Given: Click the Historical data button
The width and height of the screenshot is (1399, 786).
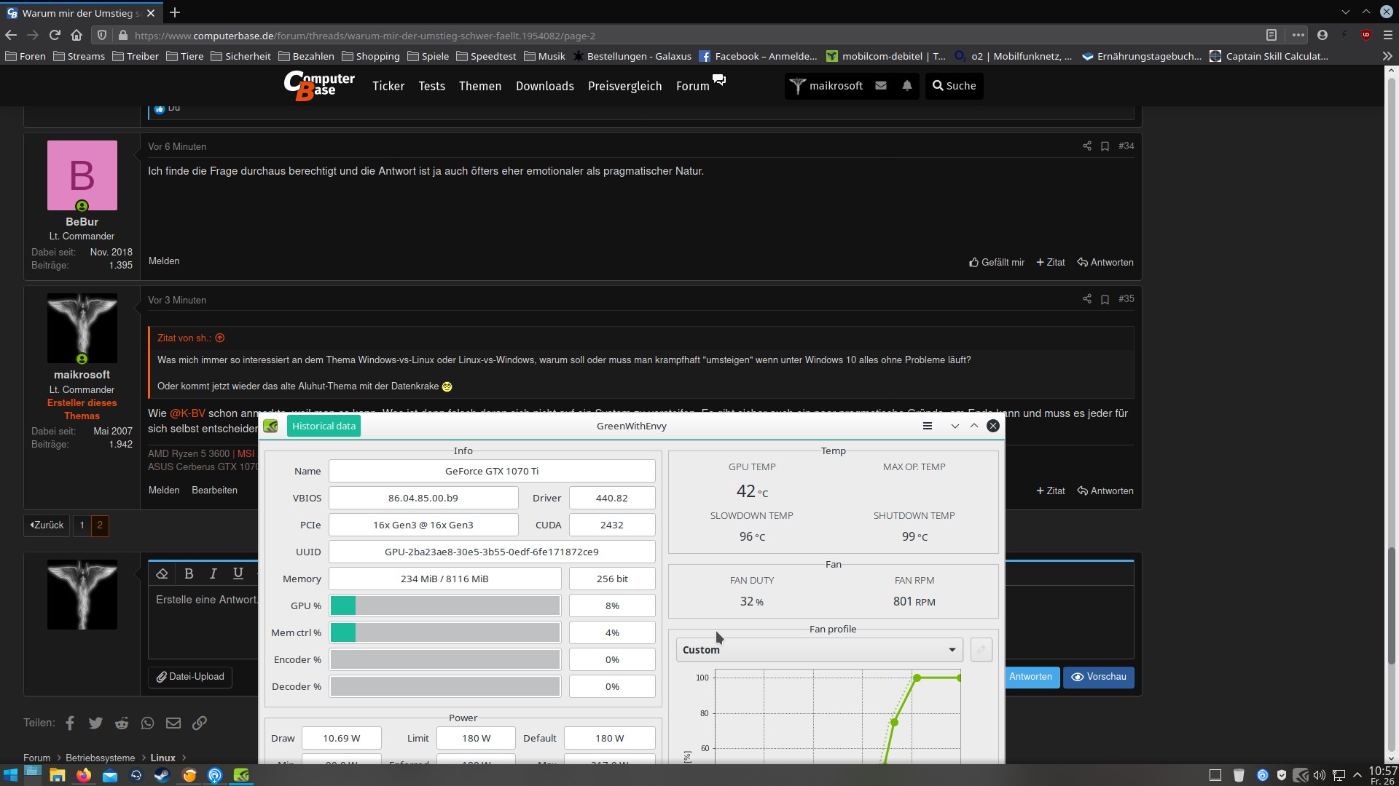Looking at the screenshot, I should pos(324,426).
